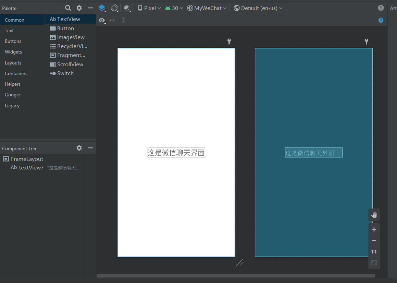The width and height of the screenshot is (397, 283).
Task: Click the zoom to fit screen icon
Action: tap(374, 263)
